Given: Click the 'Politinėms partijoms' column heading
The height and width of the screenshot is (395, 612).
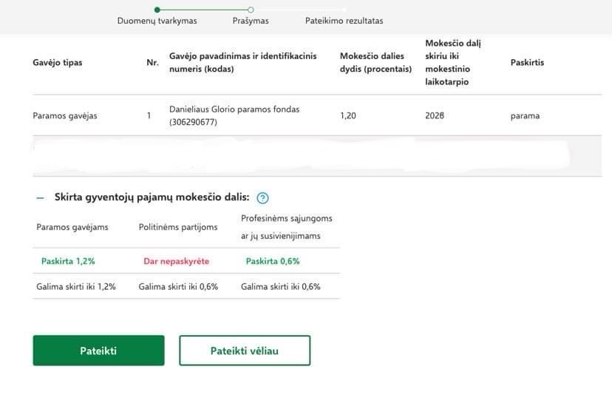Looking at the screenshot, I should pyautogui.click(x=178, y=227).
